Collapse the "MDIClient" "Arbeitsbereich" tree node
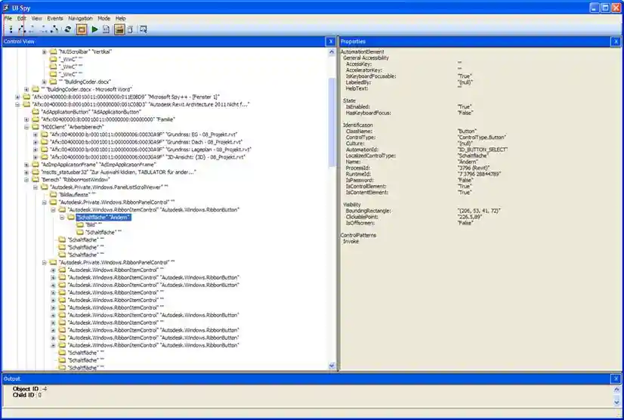The image size is (624, 420). [x=26, y=128]
